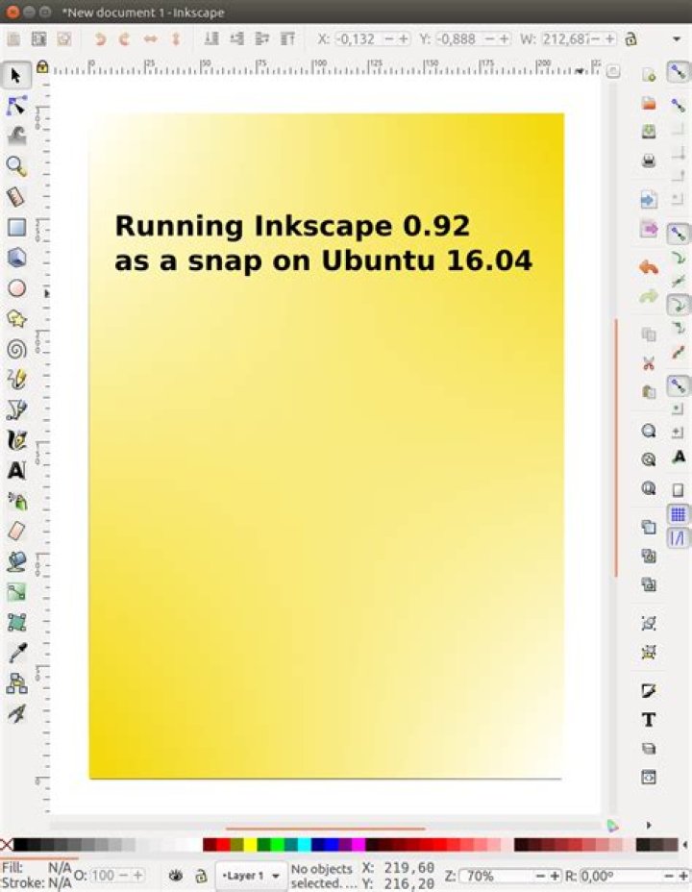Viewport: 692px width, 892px height.
Task: Expand the commands bar overflow arrow
Action: (649, 825)
